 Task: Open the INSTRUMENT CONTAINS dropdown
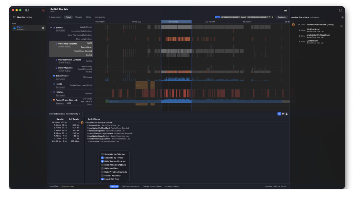(x=258, y=17)
